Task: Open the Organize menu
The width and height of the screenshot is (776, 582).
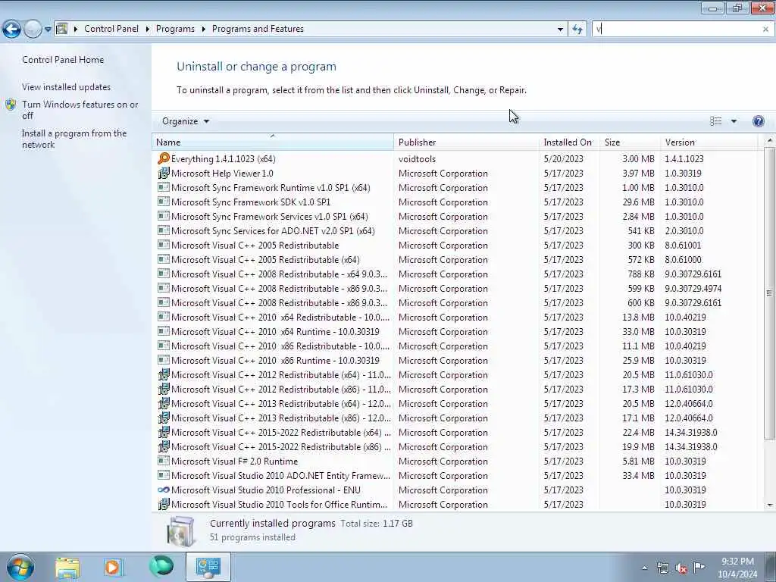Action: point(186,121)
